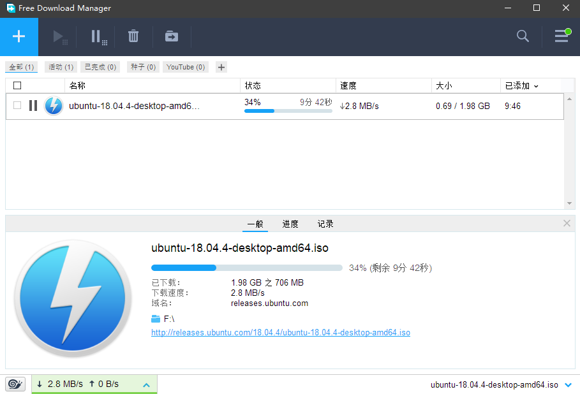Open the releases.ubuntu.com download URL link

(280, 332)
